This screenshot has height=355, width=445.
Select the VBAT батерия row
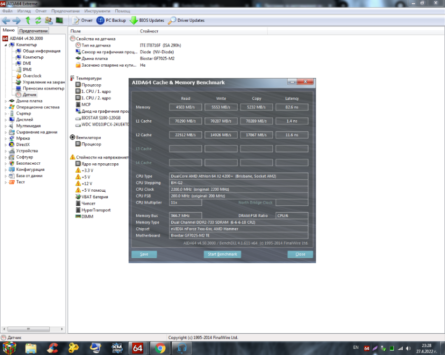94,197
